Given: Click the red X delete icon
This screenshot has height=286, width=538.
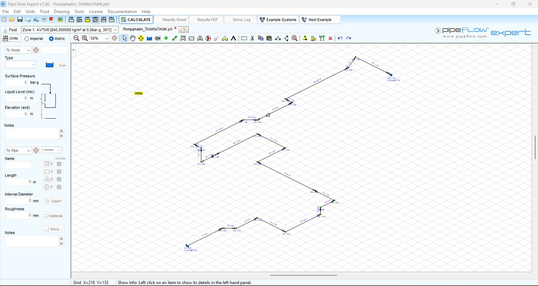Looking at the screenshot, I should click(x=330, y=38).
